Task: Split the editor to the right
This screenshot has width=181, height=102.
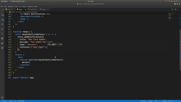Action: coord(175,9)
